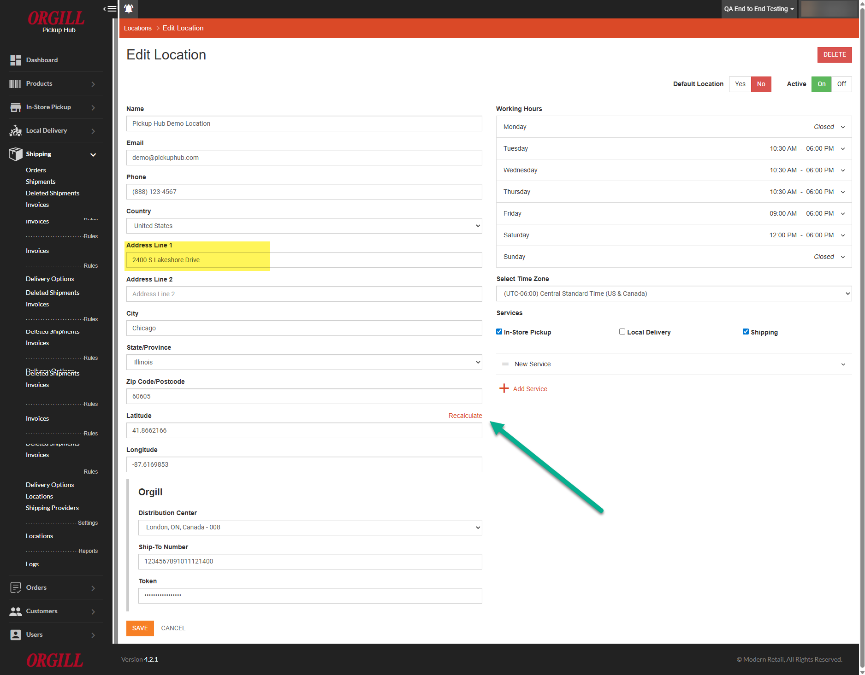
Task: Expand Wednesday working hours
Action: click(x=674, y=170)
